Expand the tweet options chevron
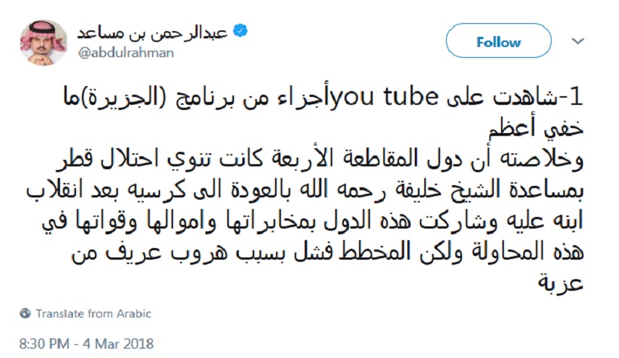 click(577, 42)
